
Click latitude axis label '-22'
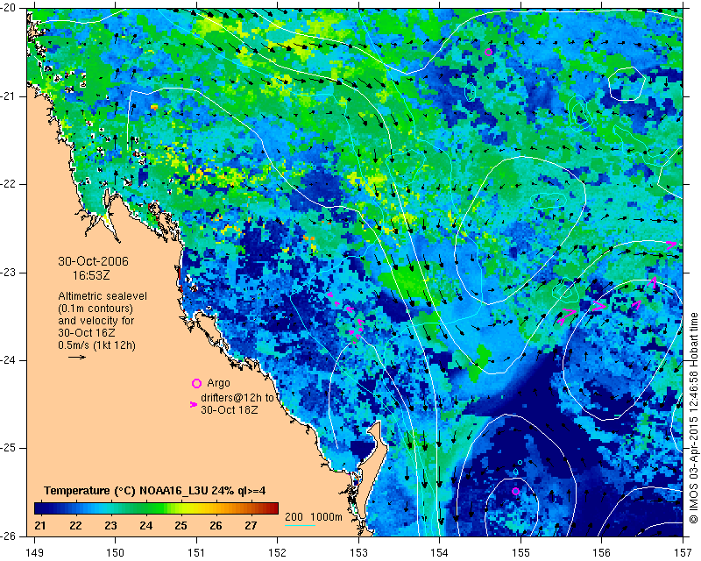coord(9,184)
